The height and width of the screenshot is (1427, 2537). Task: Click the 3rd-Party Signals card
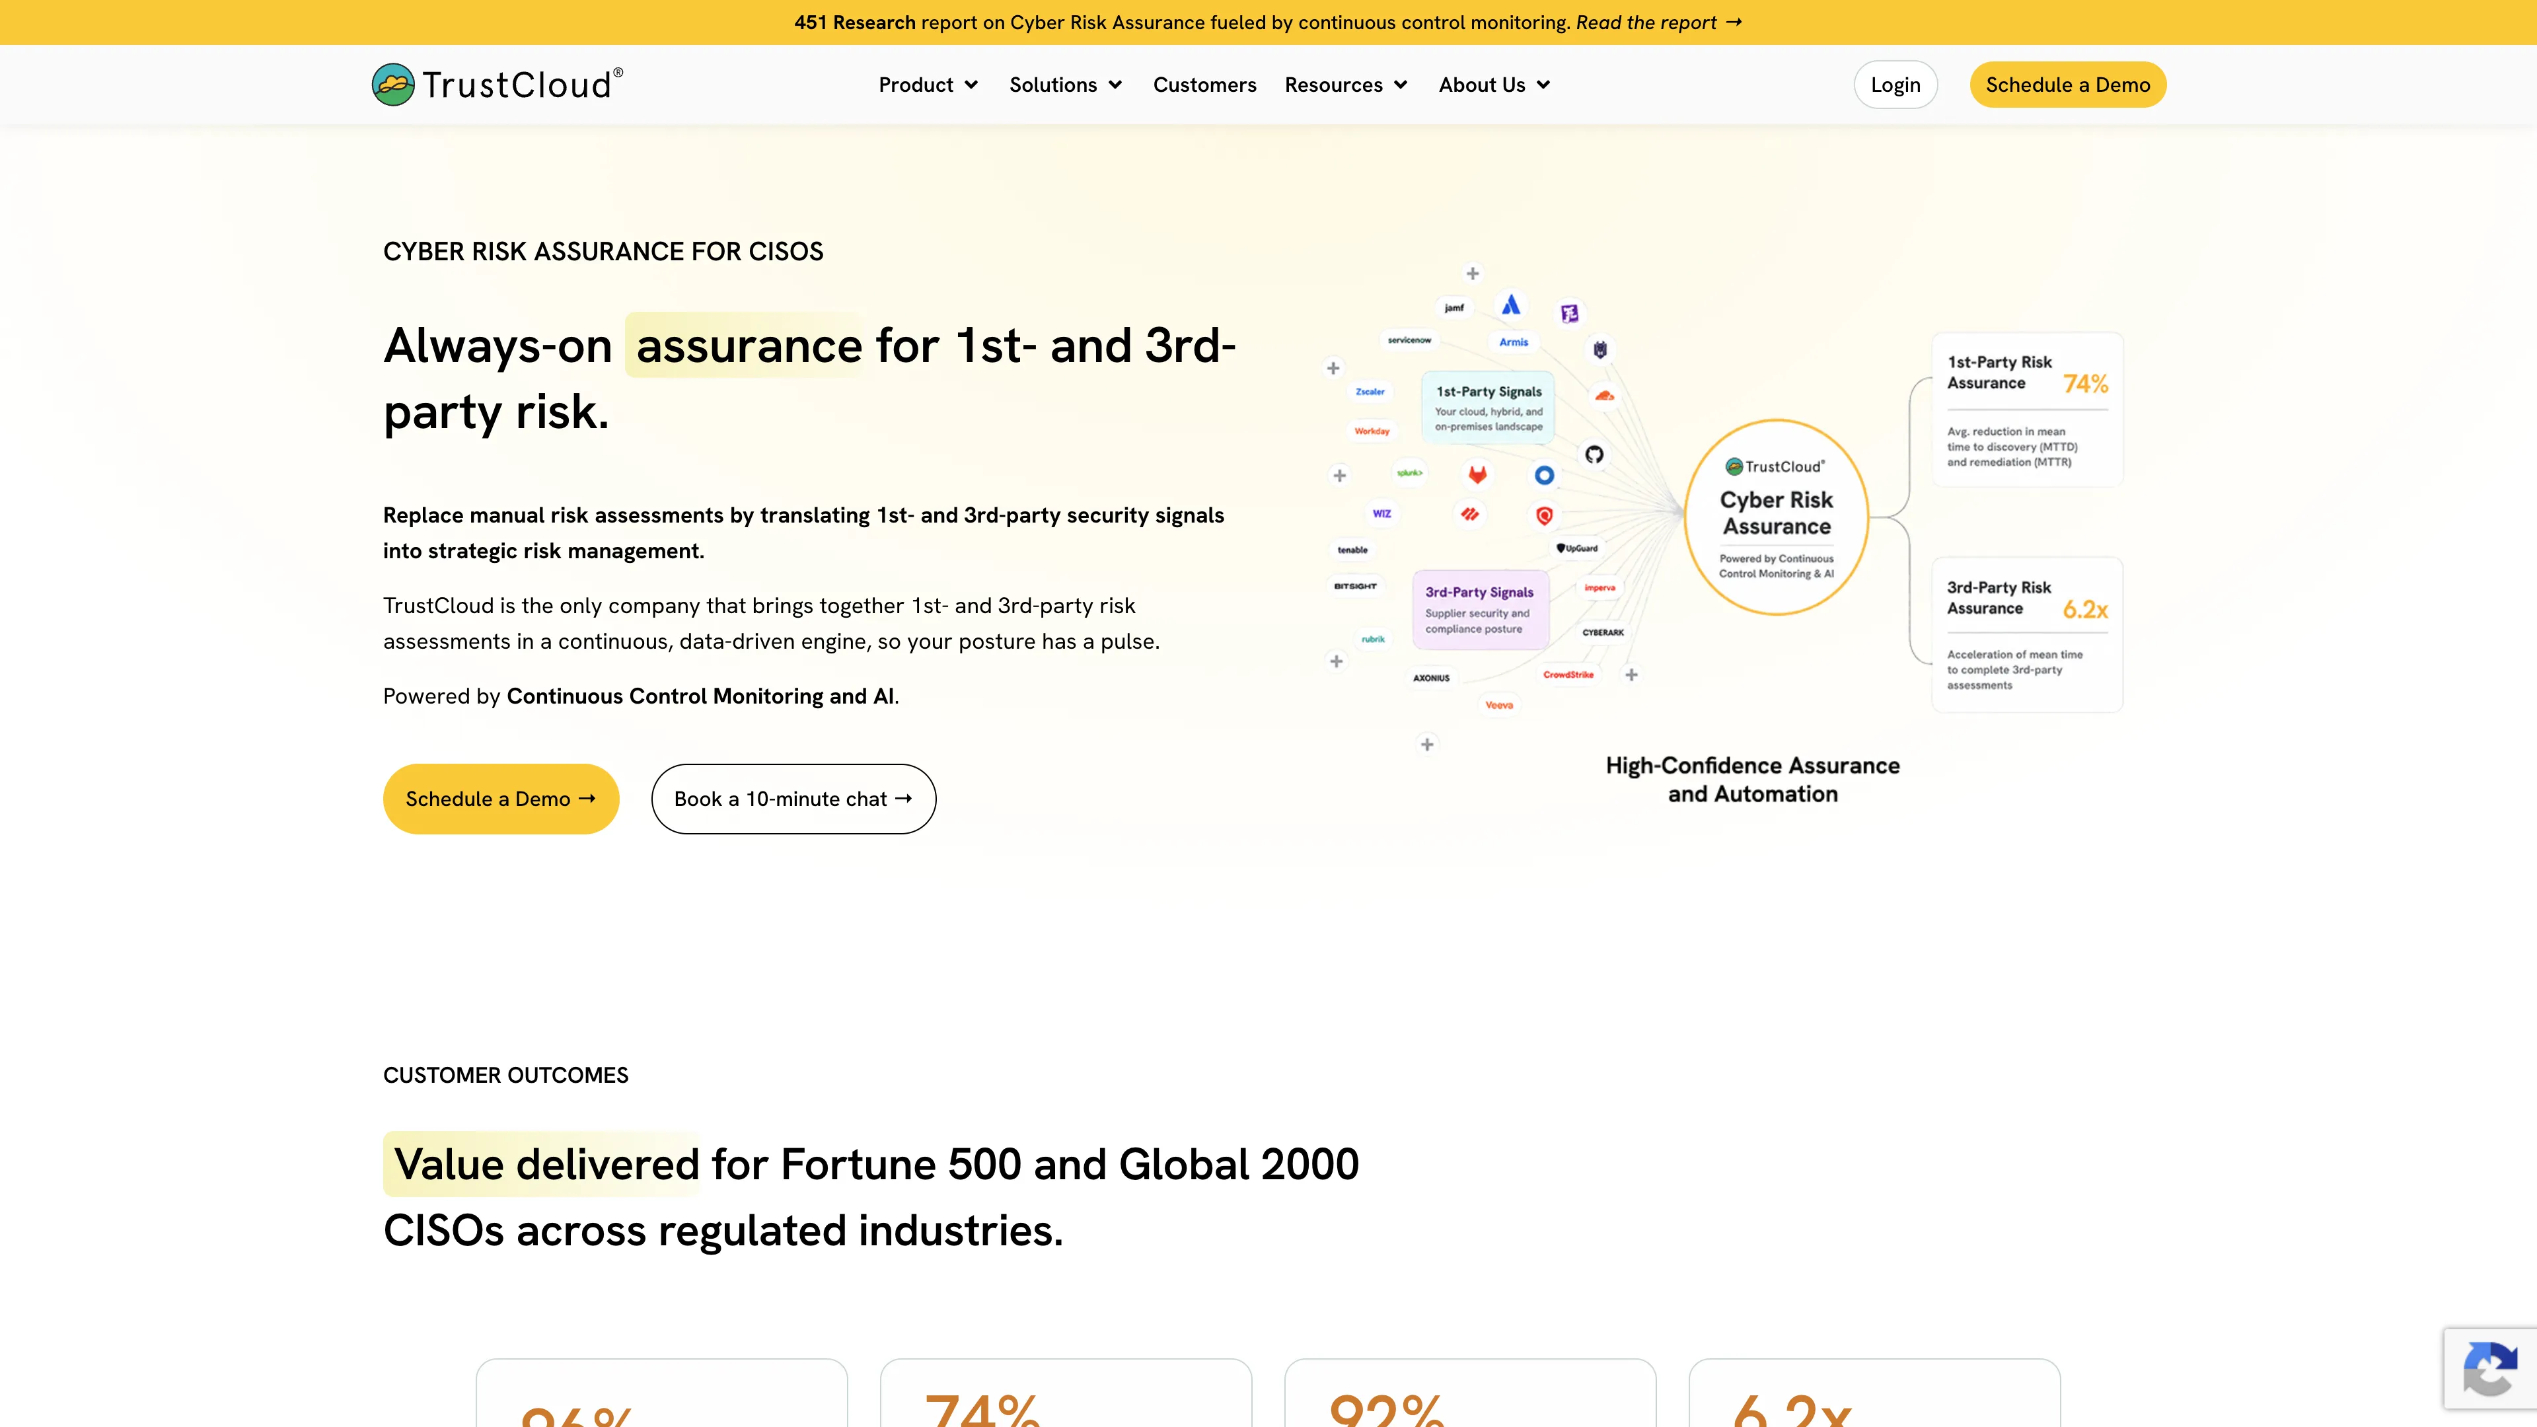tap(1480, 610)
